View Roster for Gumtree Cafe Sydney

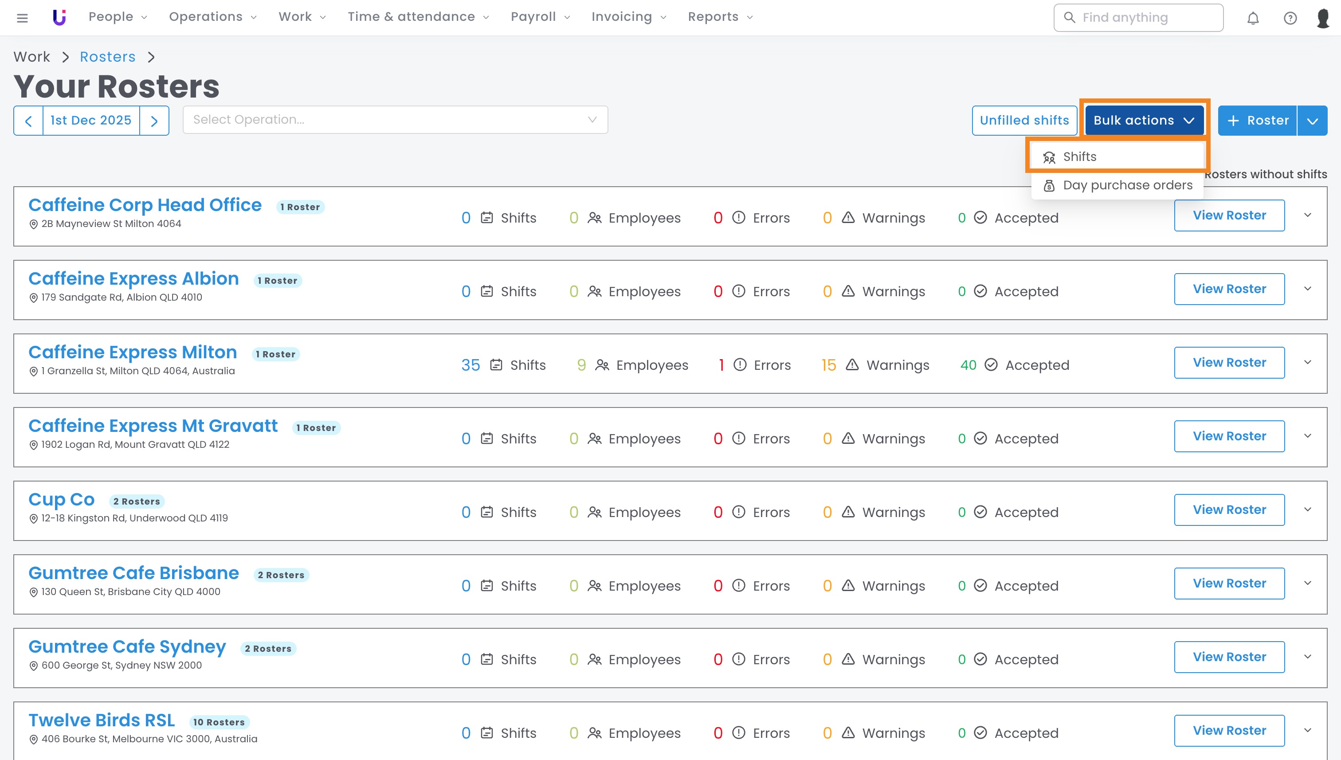pos(1229,657)
